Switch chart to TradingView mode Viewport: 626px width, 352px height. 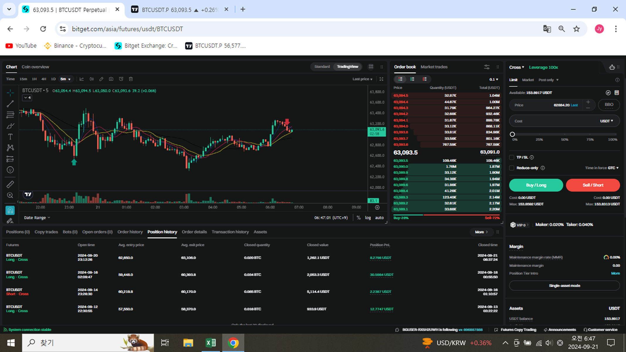(347, 67)
